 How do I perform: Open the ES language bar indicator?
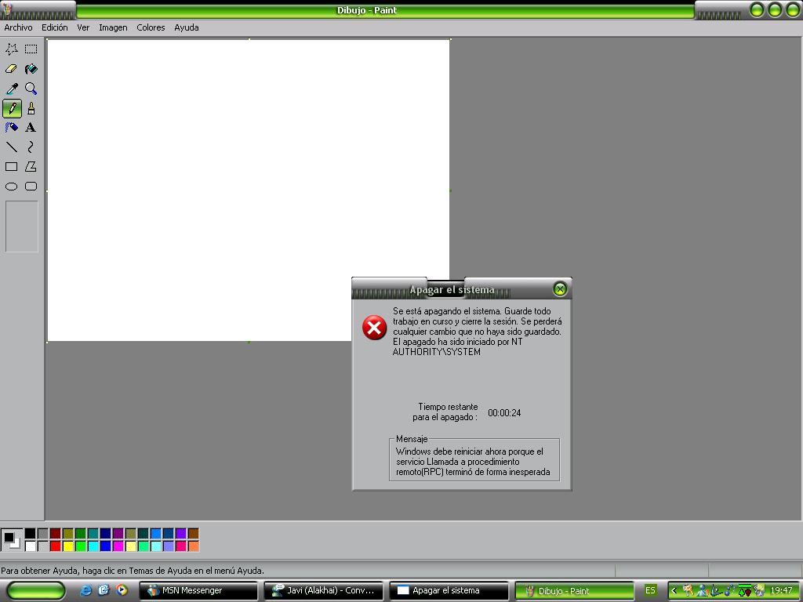650,590
